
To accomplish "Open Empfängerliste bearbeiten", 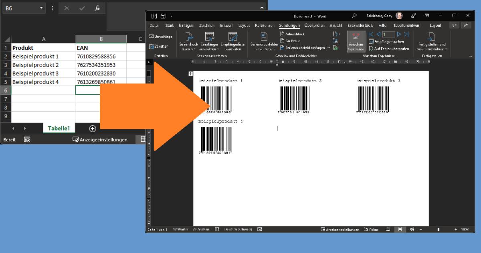I will pyautogui.click(x=233, y=41).
